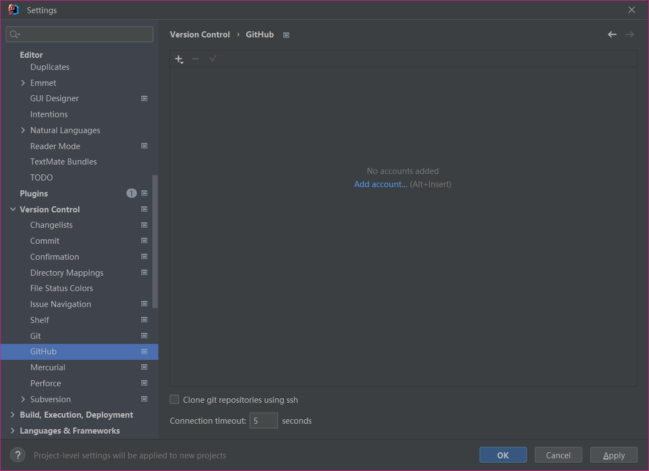Select the Editor settings category
Image resolution: width=649 pixels, height=471 pixels.
click(31, 54)
